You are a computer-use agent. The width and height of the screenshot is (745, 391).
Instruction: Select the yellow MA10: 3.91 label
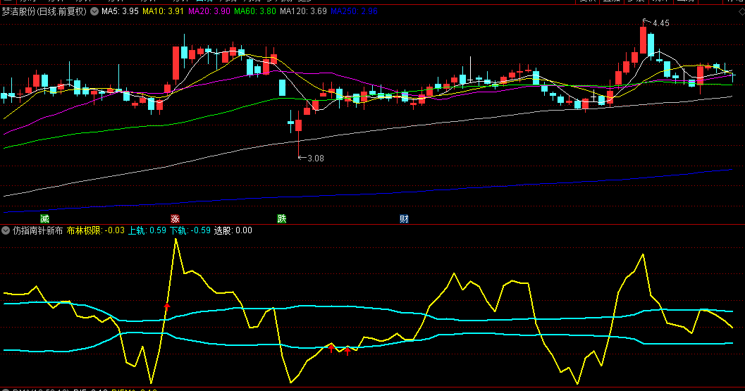[163, 11]
